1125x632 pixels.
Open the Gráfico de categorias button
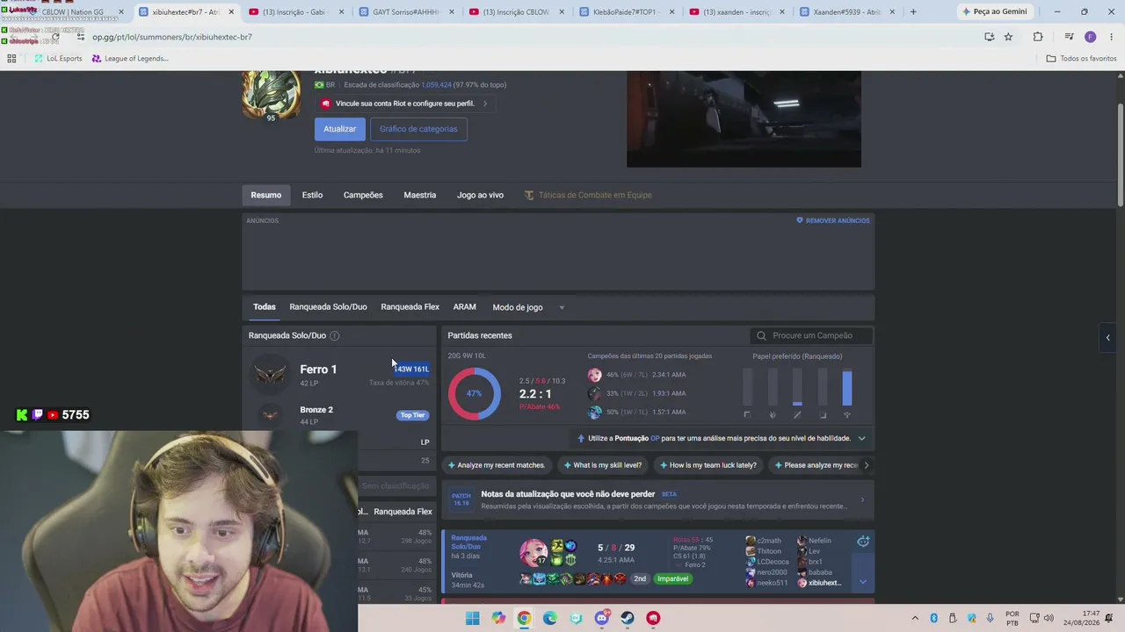pyautogui.click(x=418, y=129)
